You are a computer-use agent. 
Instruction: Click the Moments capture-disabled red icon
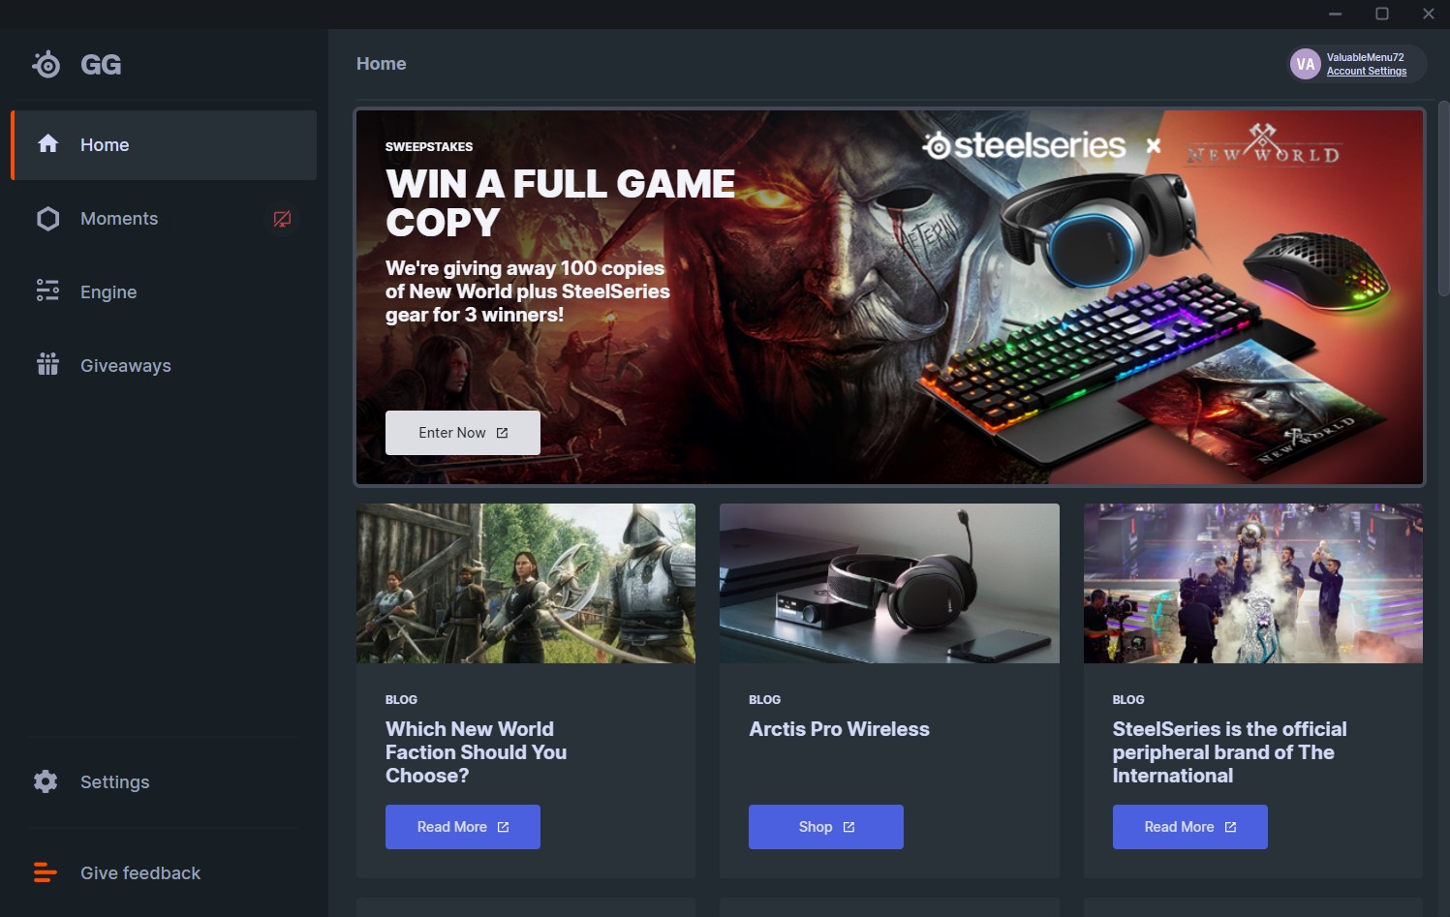[x=282, y=219]
